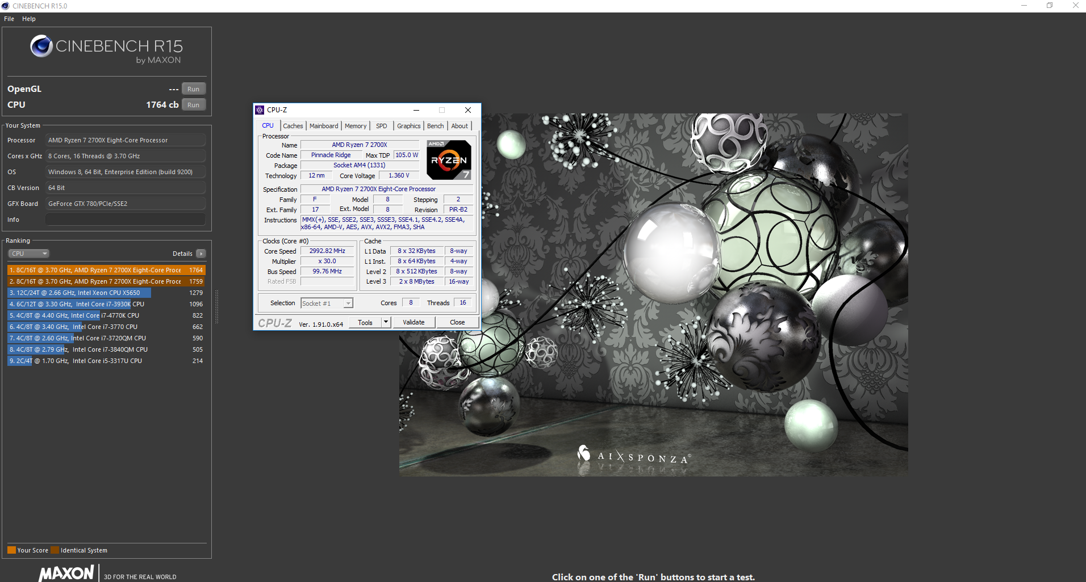Click the Cinebench title bar icon

tap(6, 6)
